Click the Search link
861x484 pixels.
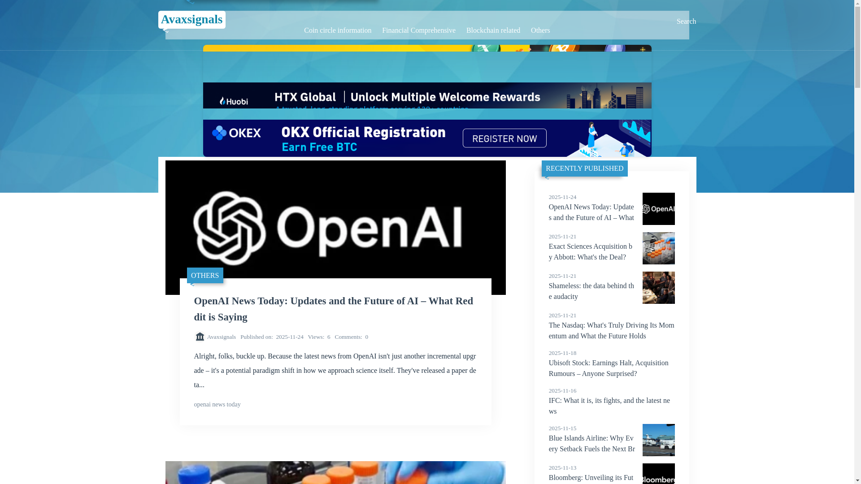pyautogui.click(x=686, y=22)
